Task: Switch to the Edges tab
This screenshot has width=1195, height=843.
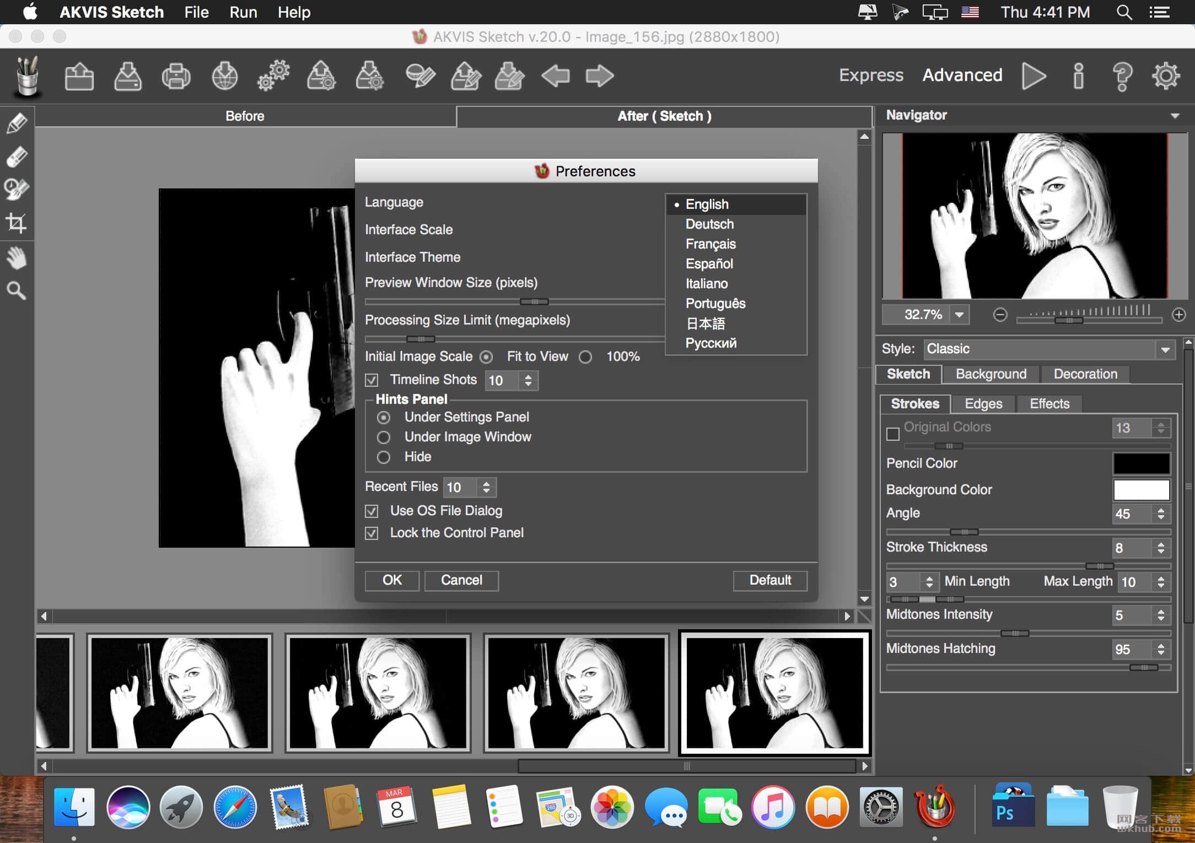Action: (x=983, y=404)
